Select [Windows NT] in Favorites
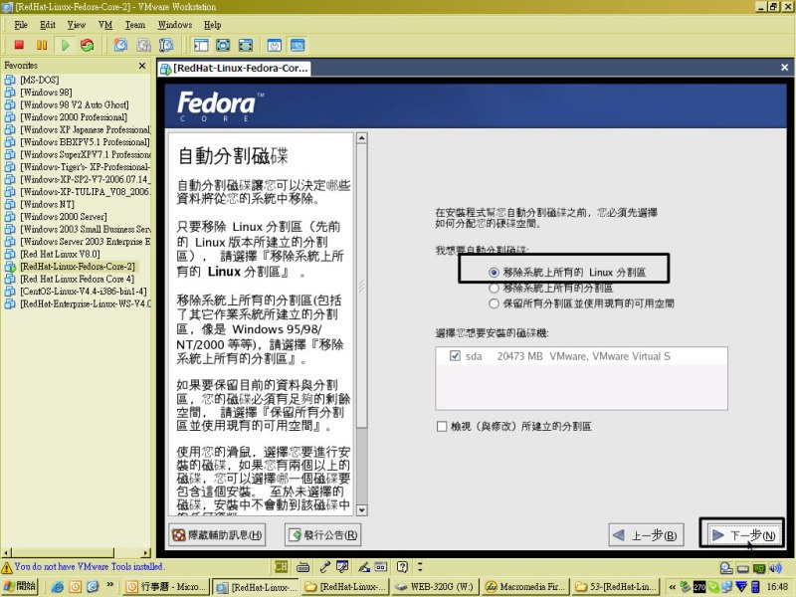Image resolution: width=796 pixels, height=597 pixels. [x=47, y=205]
